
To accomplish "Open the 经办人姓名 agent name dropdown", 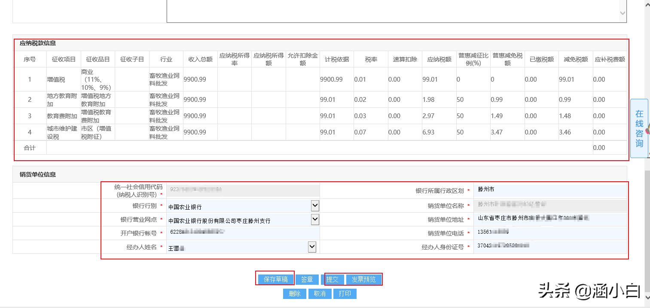I will (312, 247).
